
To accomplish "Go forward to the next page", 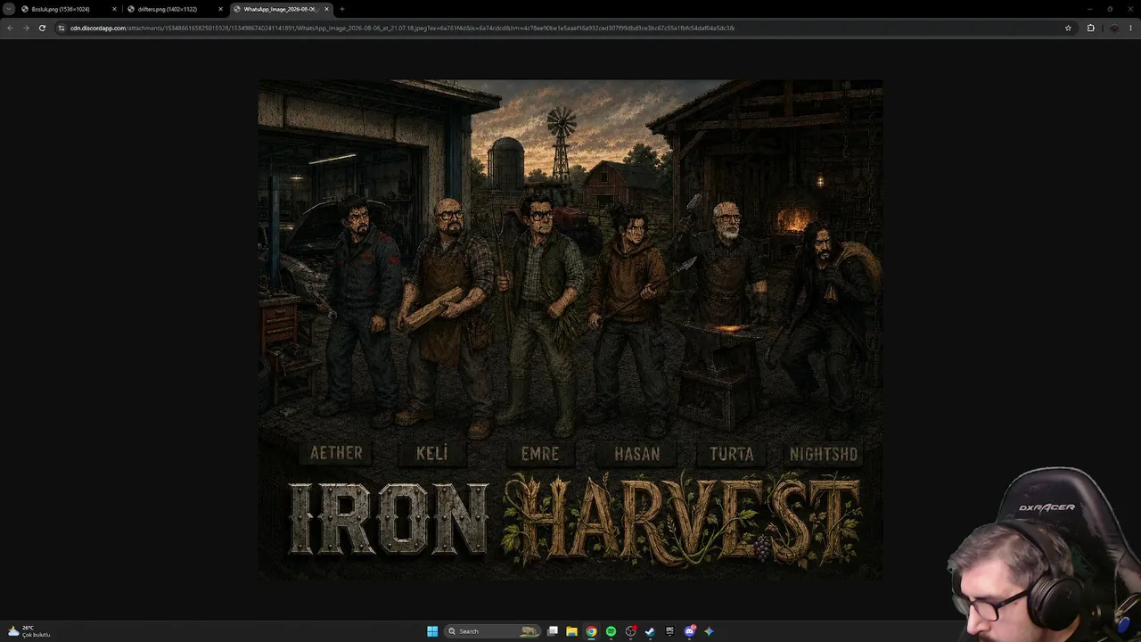I will [x=26, y=28].
